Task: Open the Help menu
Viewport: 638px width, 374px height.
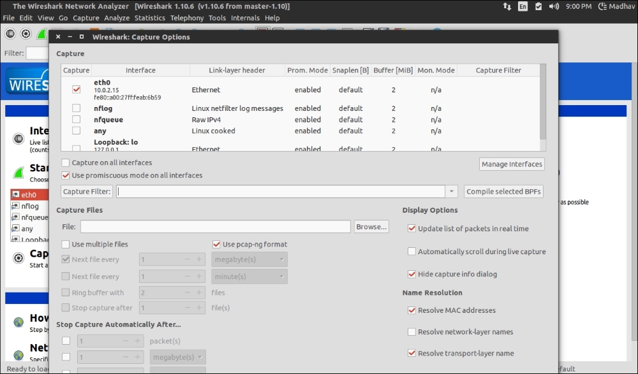Action: click(272, 18)
